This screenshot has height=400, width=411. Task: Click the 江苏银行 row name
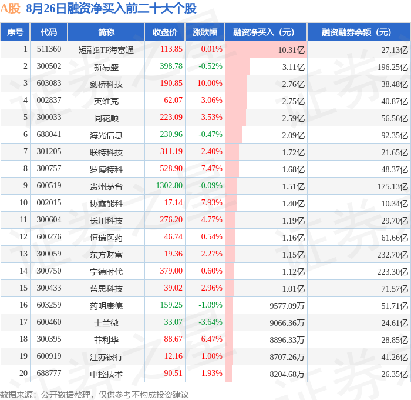106,357
